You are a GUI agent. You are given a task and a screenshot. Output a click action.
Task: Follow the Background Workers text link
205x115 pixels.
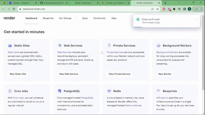click(167, 52)
